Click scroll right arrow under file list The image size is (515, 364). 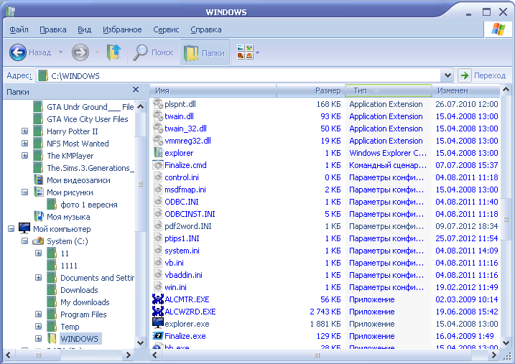click(x=493, y=355)
